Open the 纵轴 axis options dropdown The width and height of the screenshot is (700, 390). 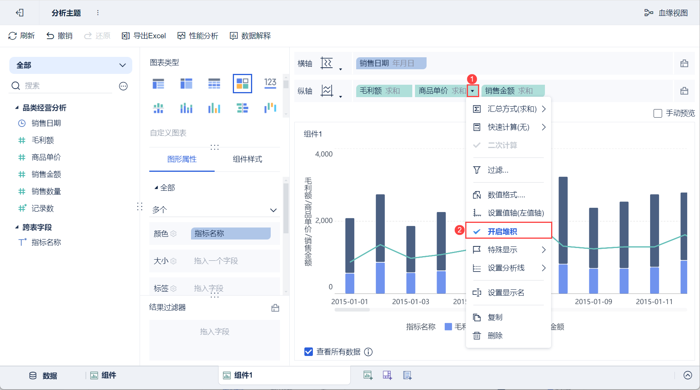[x=340, y=97]
